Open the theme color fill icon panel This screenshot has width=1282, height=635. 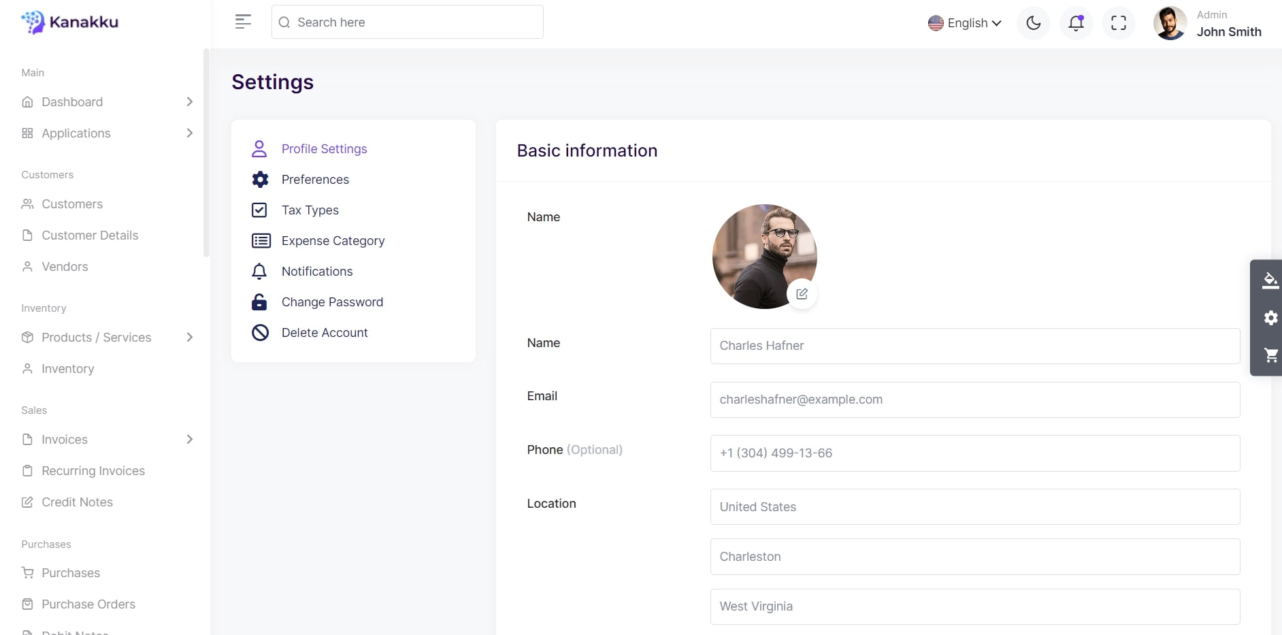[1270, 280]
